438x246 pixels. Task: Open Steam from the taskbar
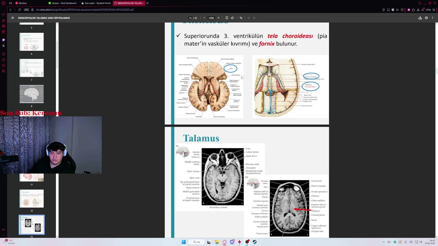[255, 242]
